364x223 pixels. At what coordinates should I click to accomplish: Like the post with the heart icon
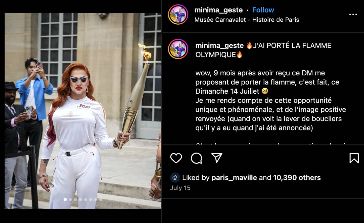click(x=176, y=158)
